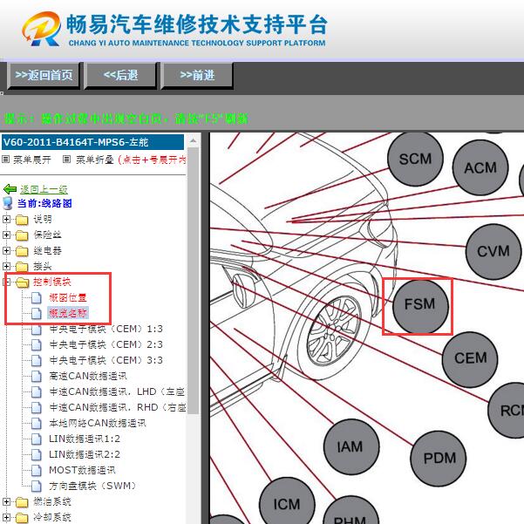Click the tree panel scrollbar thumb
Screen dimensions: 524x524
(194, 281)
